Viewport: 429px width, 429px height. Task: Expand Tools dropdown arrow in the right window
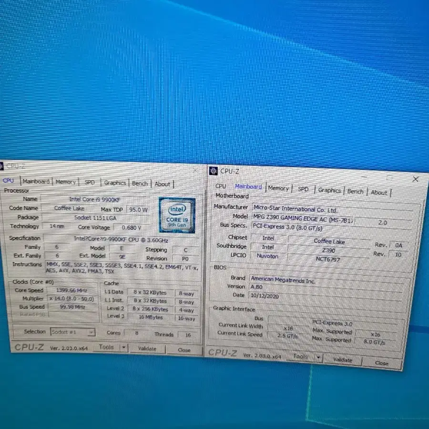coord(318,357)
